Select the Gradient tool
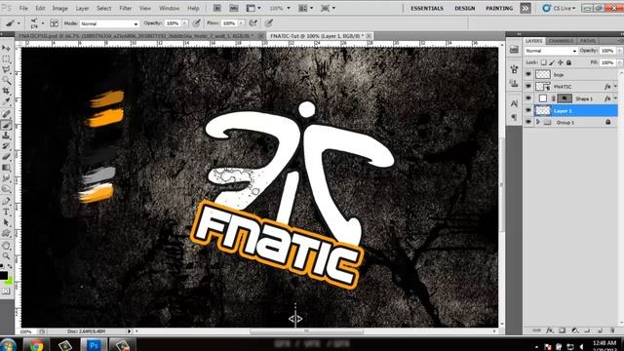The image size is (624, 351). point(6,168)
